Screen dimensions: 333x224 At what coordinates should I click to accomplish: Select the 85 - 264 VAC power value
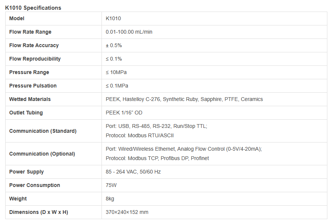pos(133,172)
